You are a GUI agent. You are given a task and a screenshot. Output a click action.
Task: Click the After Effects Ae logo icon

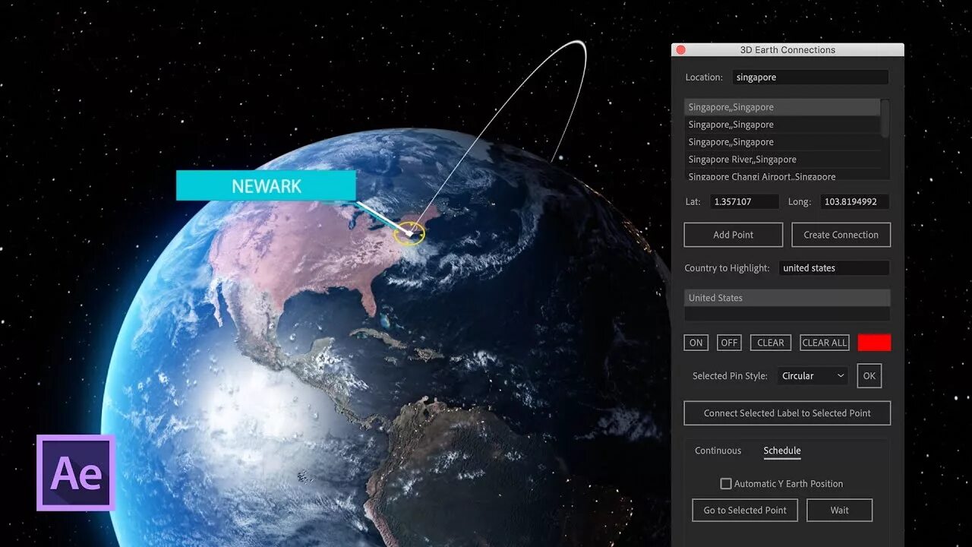[76, 473]
